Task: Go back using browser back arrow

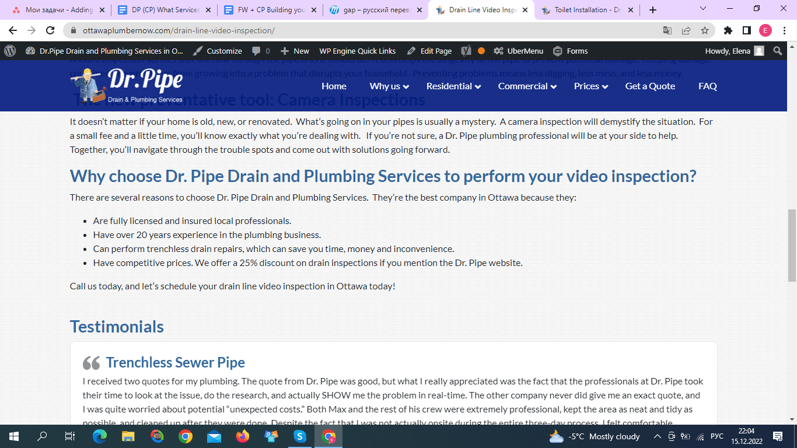Action: pos(13,30)
